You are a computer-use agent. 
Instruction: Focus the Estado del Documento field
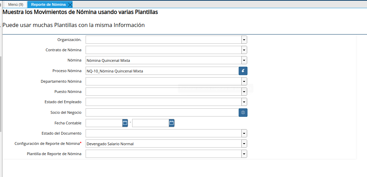(163, 133)
